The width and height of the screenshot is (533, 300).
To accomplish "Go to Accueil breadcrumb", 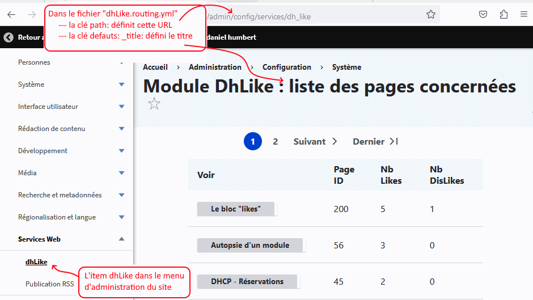I will [x=155, y=67].
